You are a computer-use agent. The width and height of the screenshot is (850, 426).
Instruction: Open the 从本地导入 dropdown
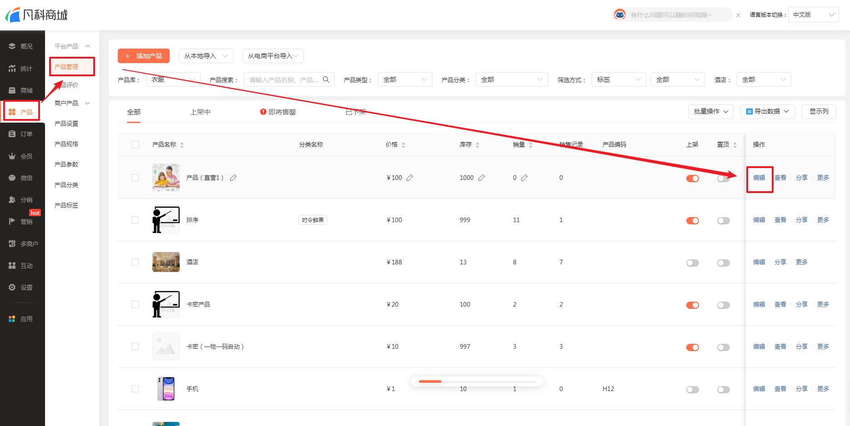coord(206,56)
